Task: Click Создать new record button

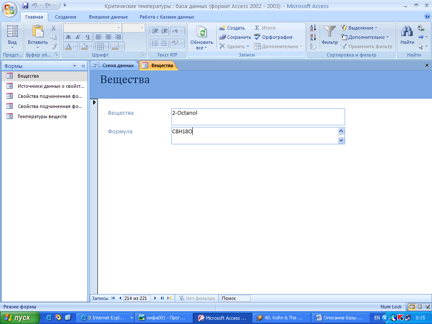Action: pos(232,28)
